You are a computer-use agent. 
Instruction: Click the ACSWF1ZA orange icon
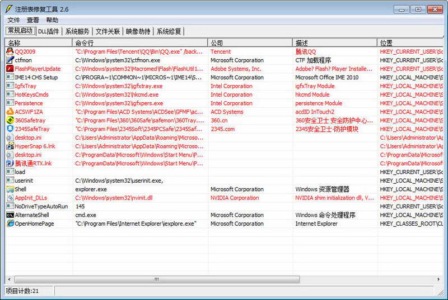pyautogui.click(x=10, y=112)
